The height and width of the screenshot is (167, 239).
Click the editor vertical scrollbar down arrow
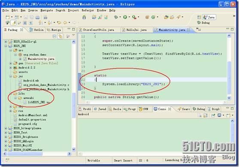pos(229,98)
